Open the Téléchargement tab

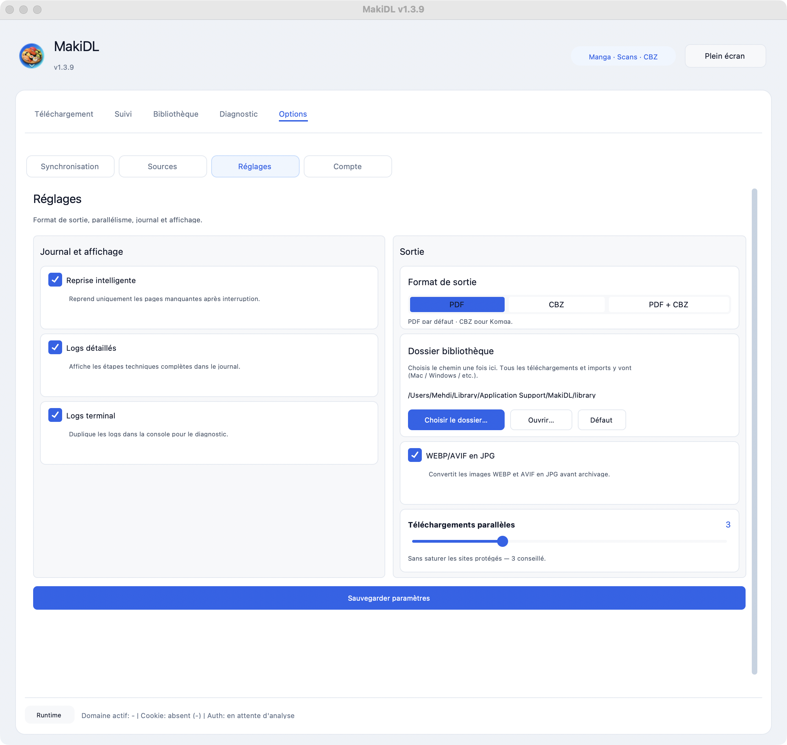[x=64, y=114]
